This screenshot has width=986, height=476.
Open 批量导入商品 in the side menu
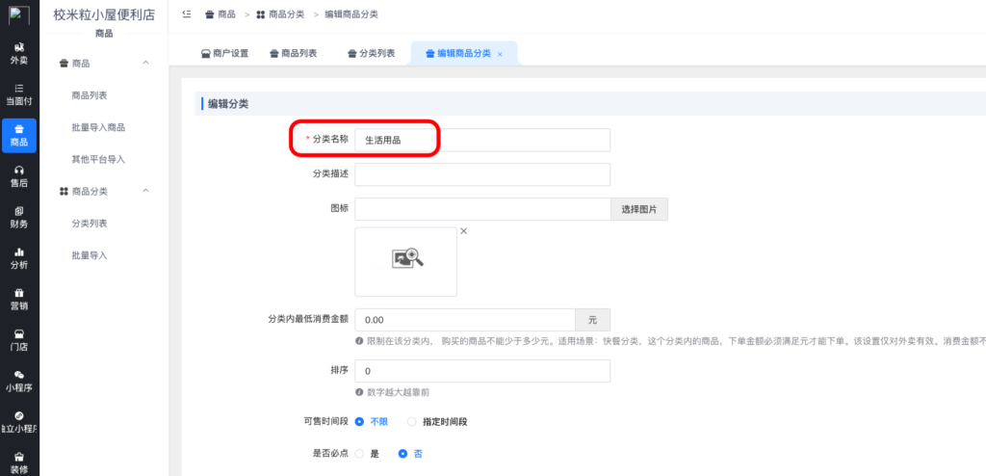click(x=98, y=127)
